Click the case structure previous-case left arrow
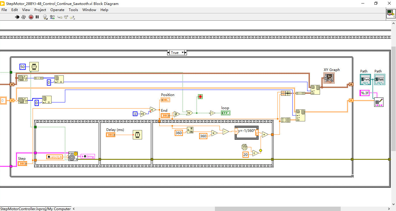This screenshot has width=396, height=211. (168, 53)
